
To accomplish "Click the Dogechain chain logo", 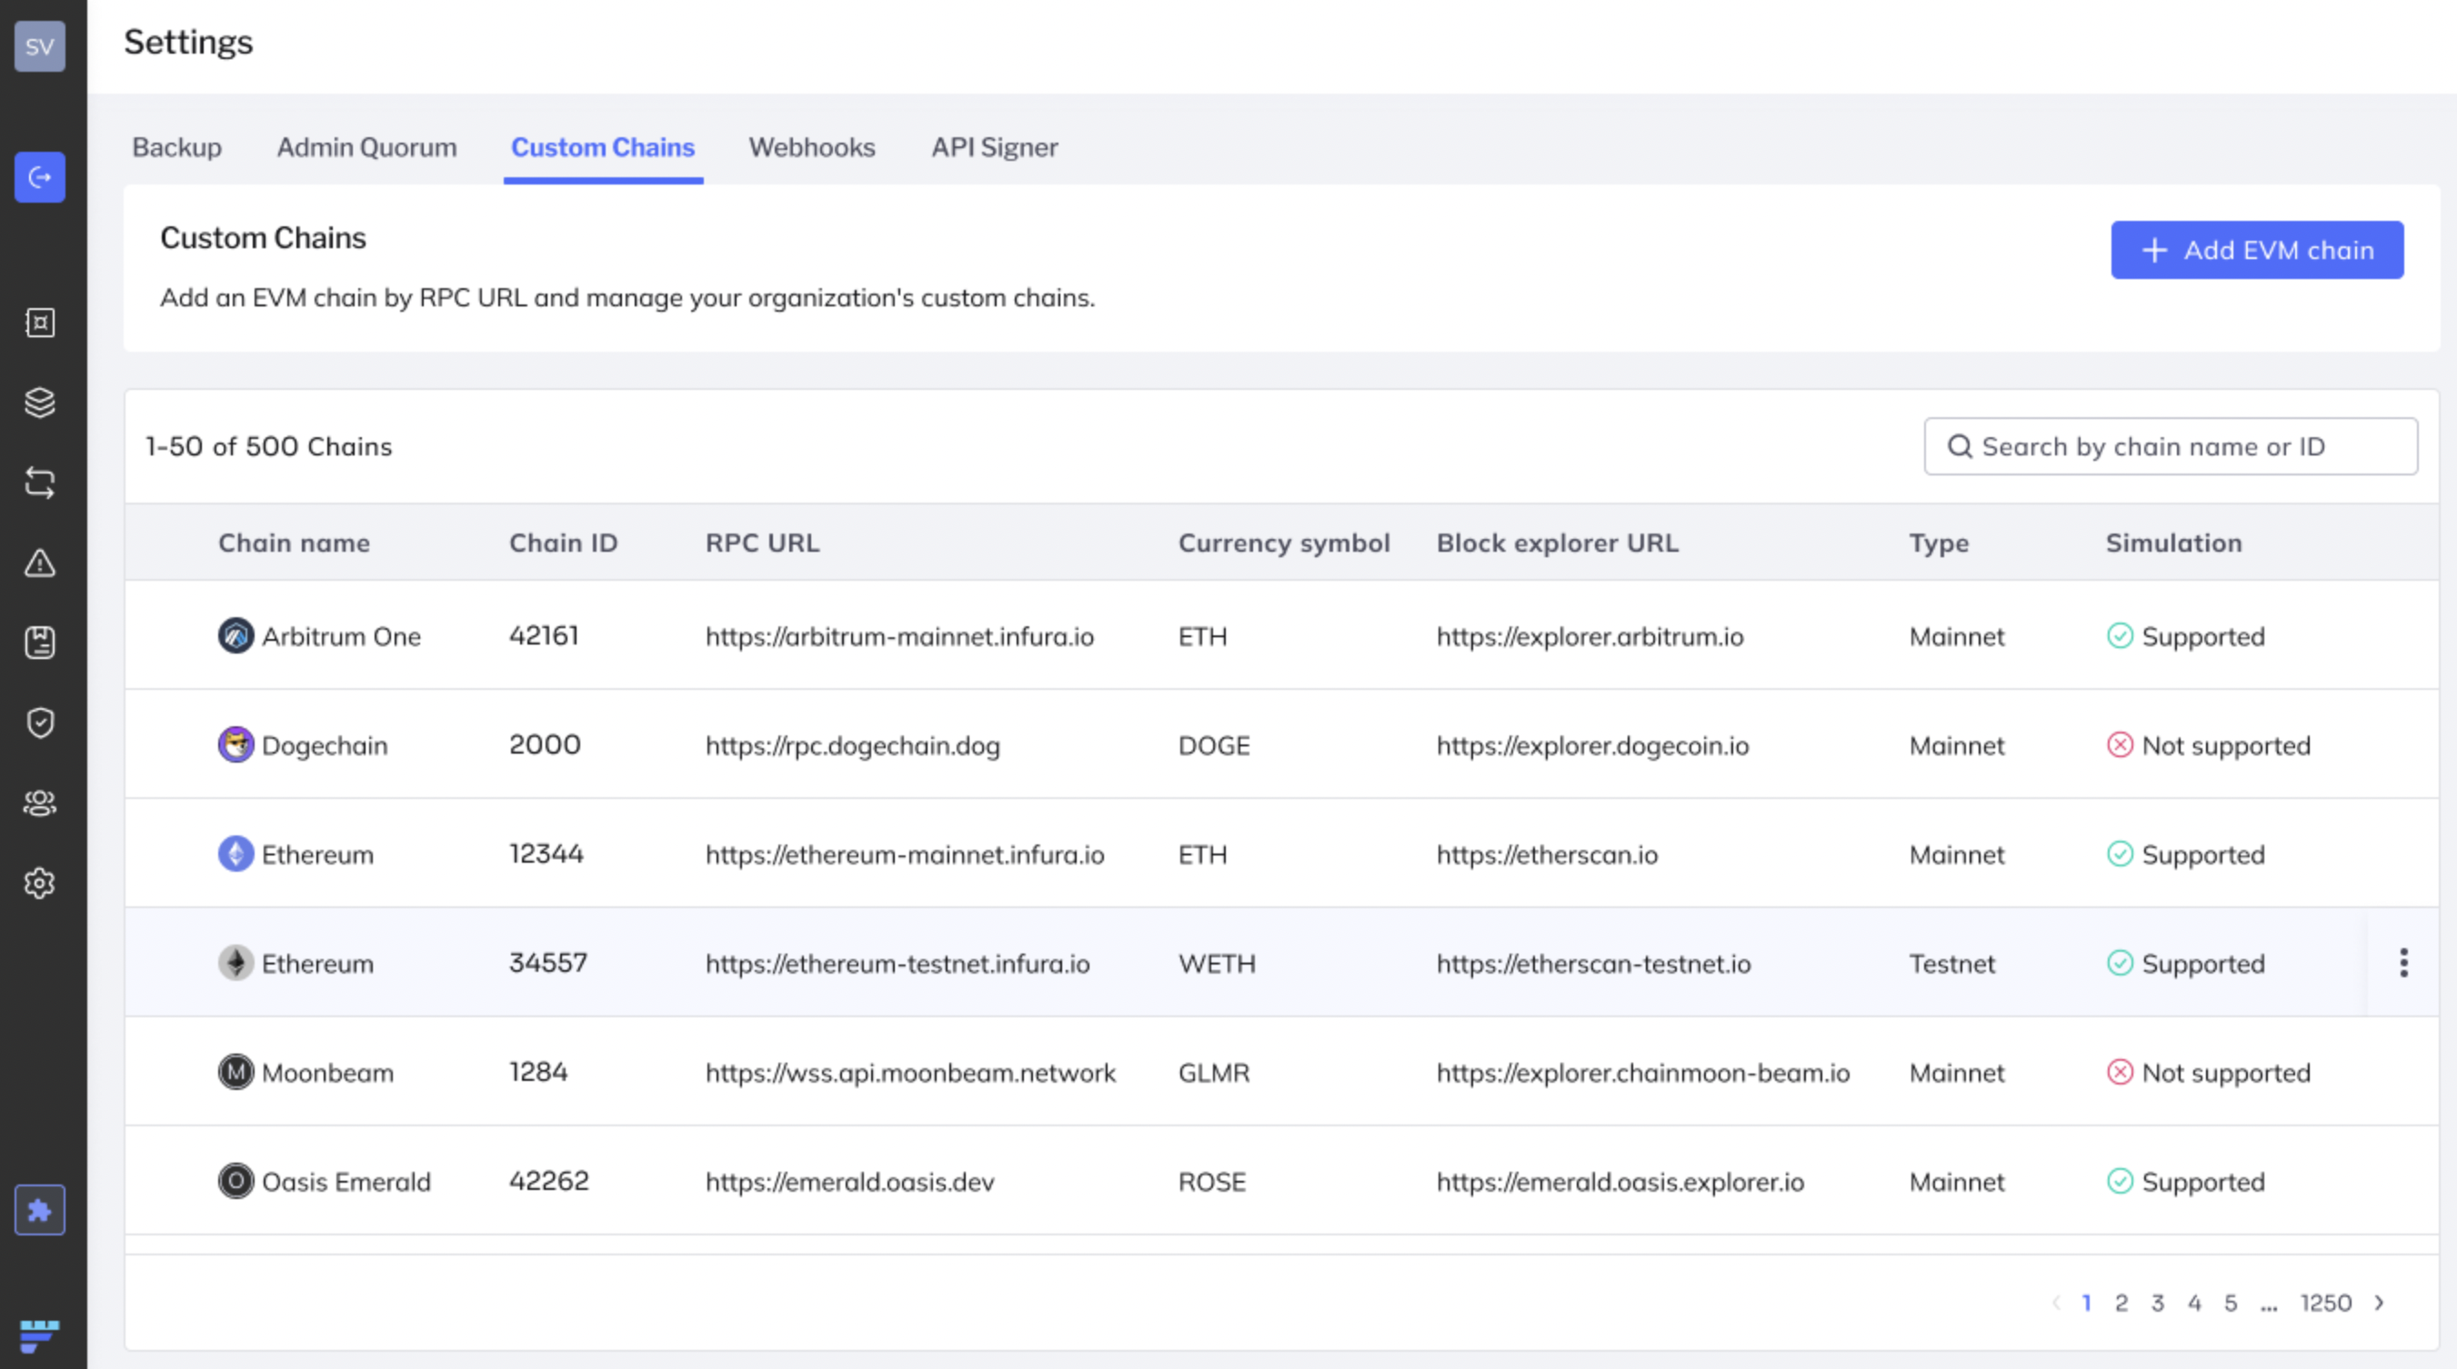I will point(236,744).
